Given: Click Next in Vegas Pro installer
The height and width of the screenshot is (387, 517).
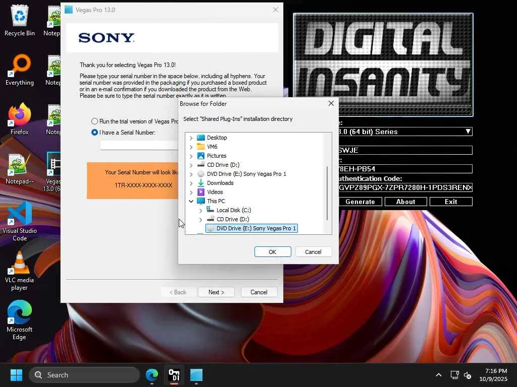Looking at the screenshot, I should (x=216, y=292).
